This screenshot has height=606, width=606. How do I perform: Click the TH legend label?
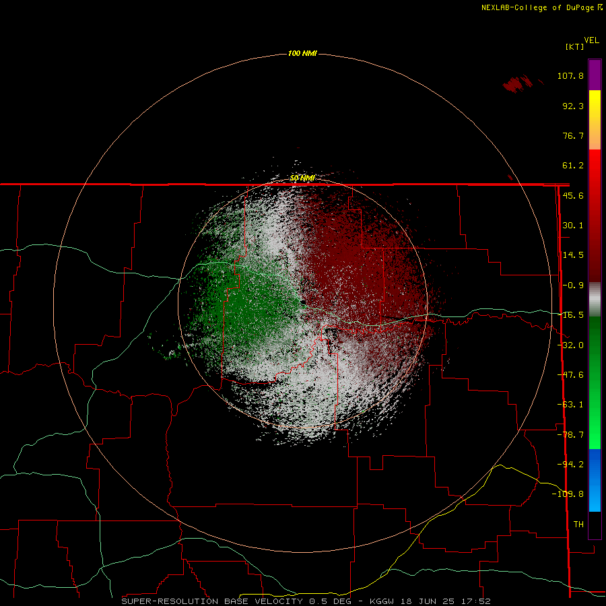(578, 525)
